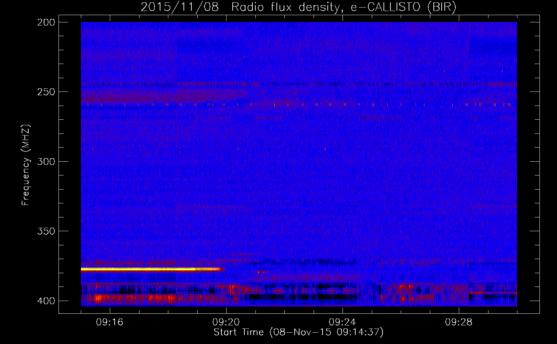Select the 250 frequency tick label
Screen dimensions: 557x344
click(x=46, y=92)
